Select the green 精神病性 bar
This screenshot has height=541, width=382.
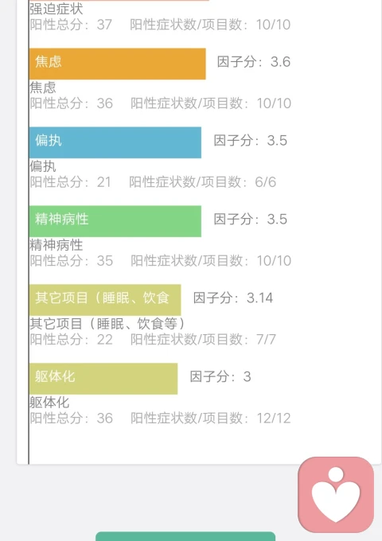[115, 221]
